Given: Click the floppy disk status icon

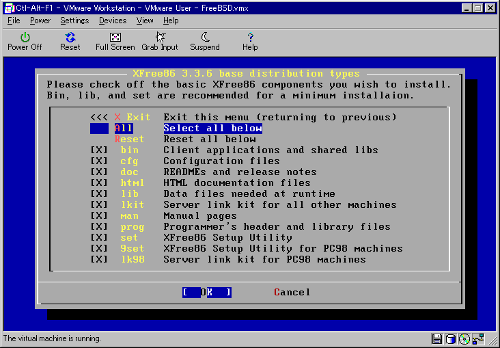Looking at the screenshot, I should [x=437, y=339].
